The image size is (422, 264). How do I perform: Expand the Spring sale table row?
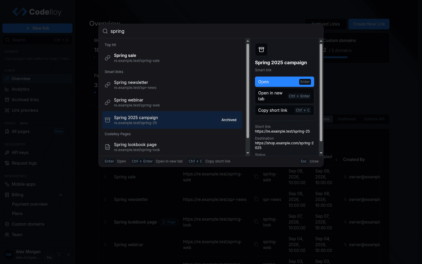pyautogui.click(x=105, y=177)
